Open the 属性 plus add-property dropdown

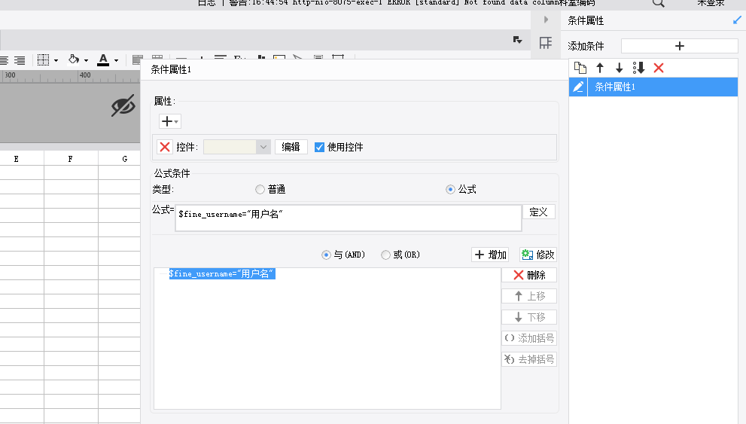click(x=170, y=121)
